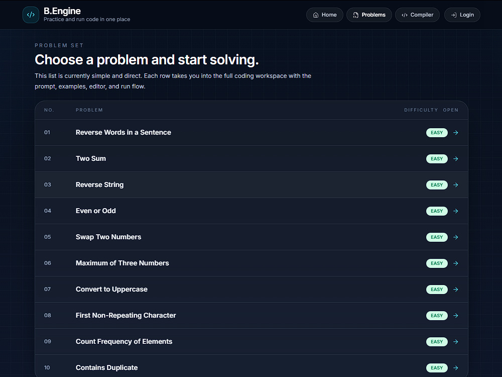The height and width of the screenshot is (377, 502).
Task: Click the Login button
Action: (462, 15)
